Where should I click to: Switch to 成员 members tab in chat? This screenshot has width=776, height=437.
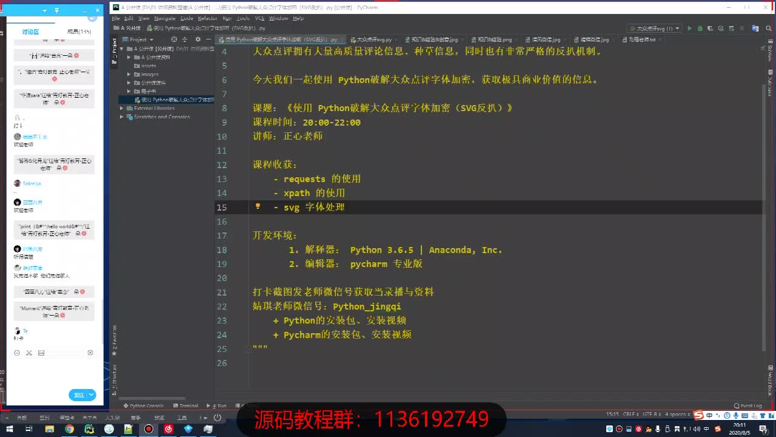click(79, 32)
